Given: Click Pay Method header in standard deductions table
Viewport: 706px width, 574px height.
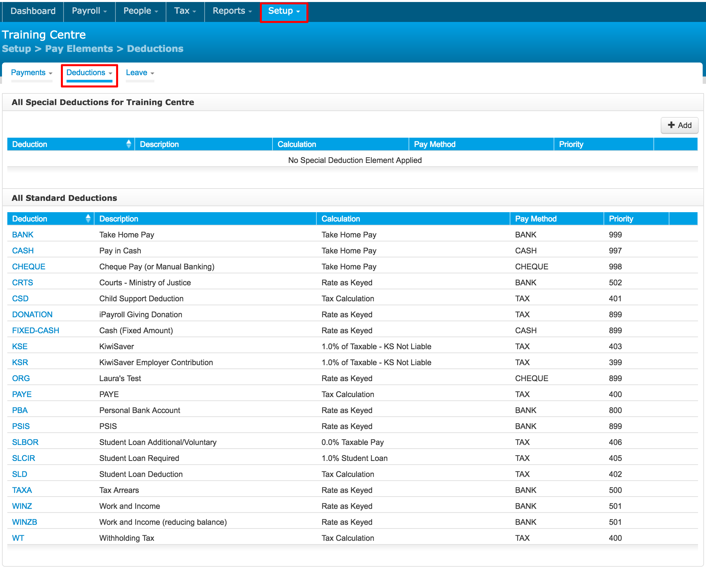Looking at the screenshot, I should pyautogui.click(x=536, y=219).
